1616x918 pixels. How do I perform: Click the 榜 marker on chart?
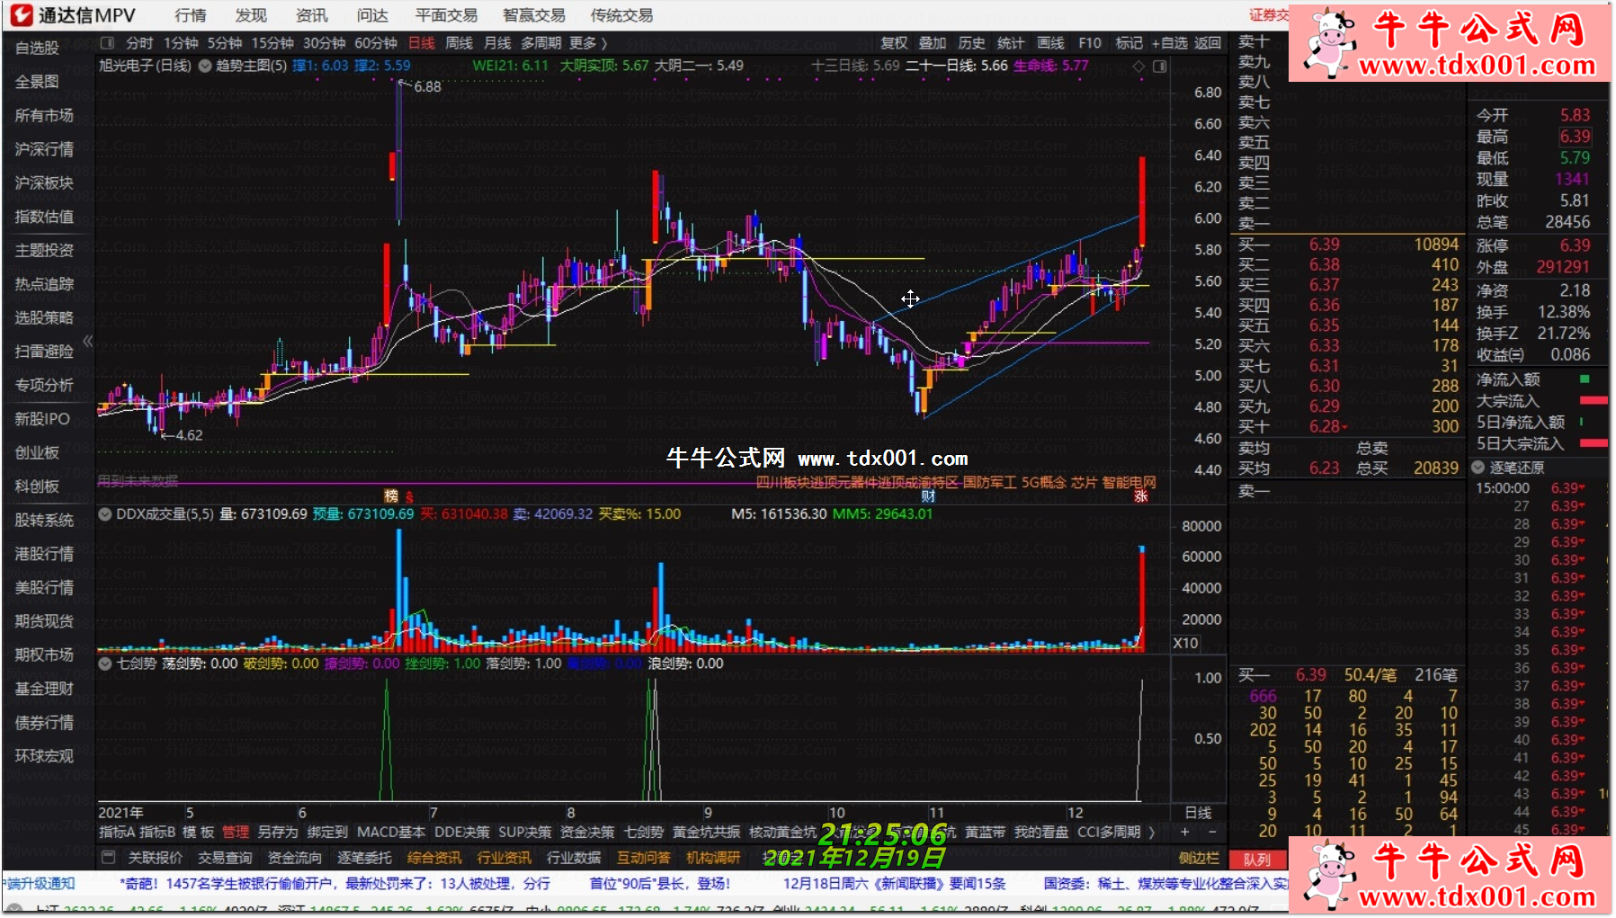391,495
